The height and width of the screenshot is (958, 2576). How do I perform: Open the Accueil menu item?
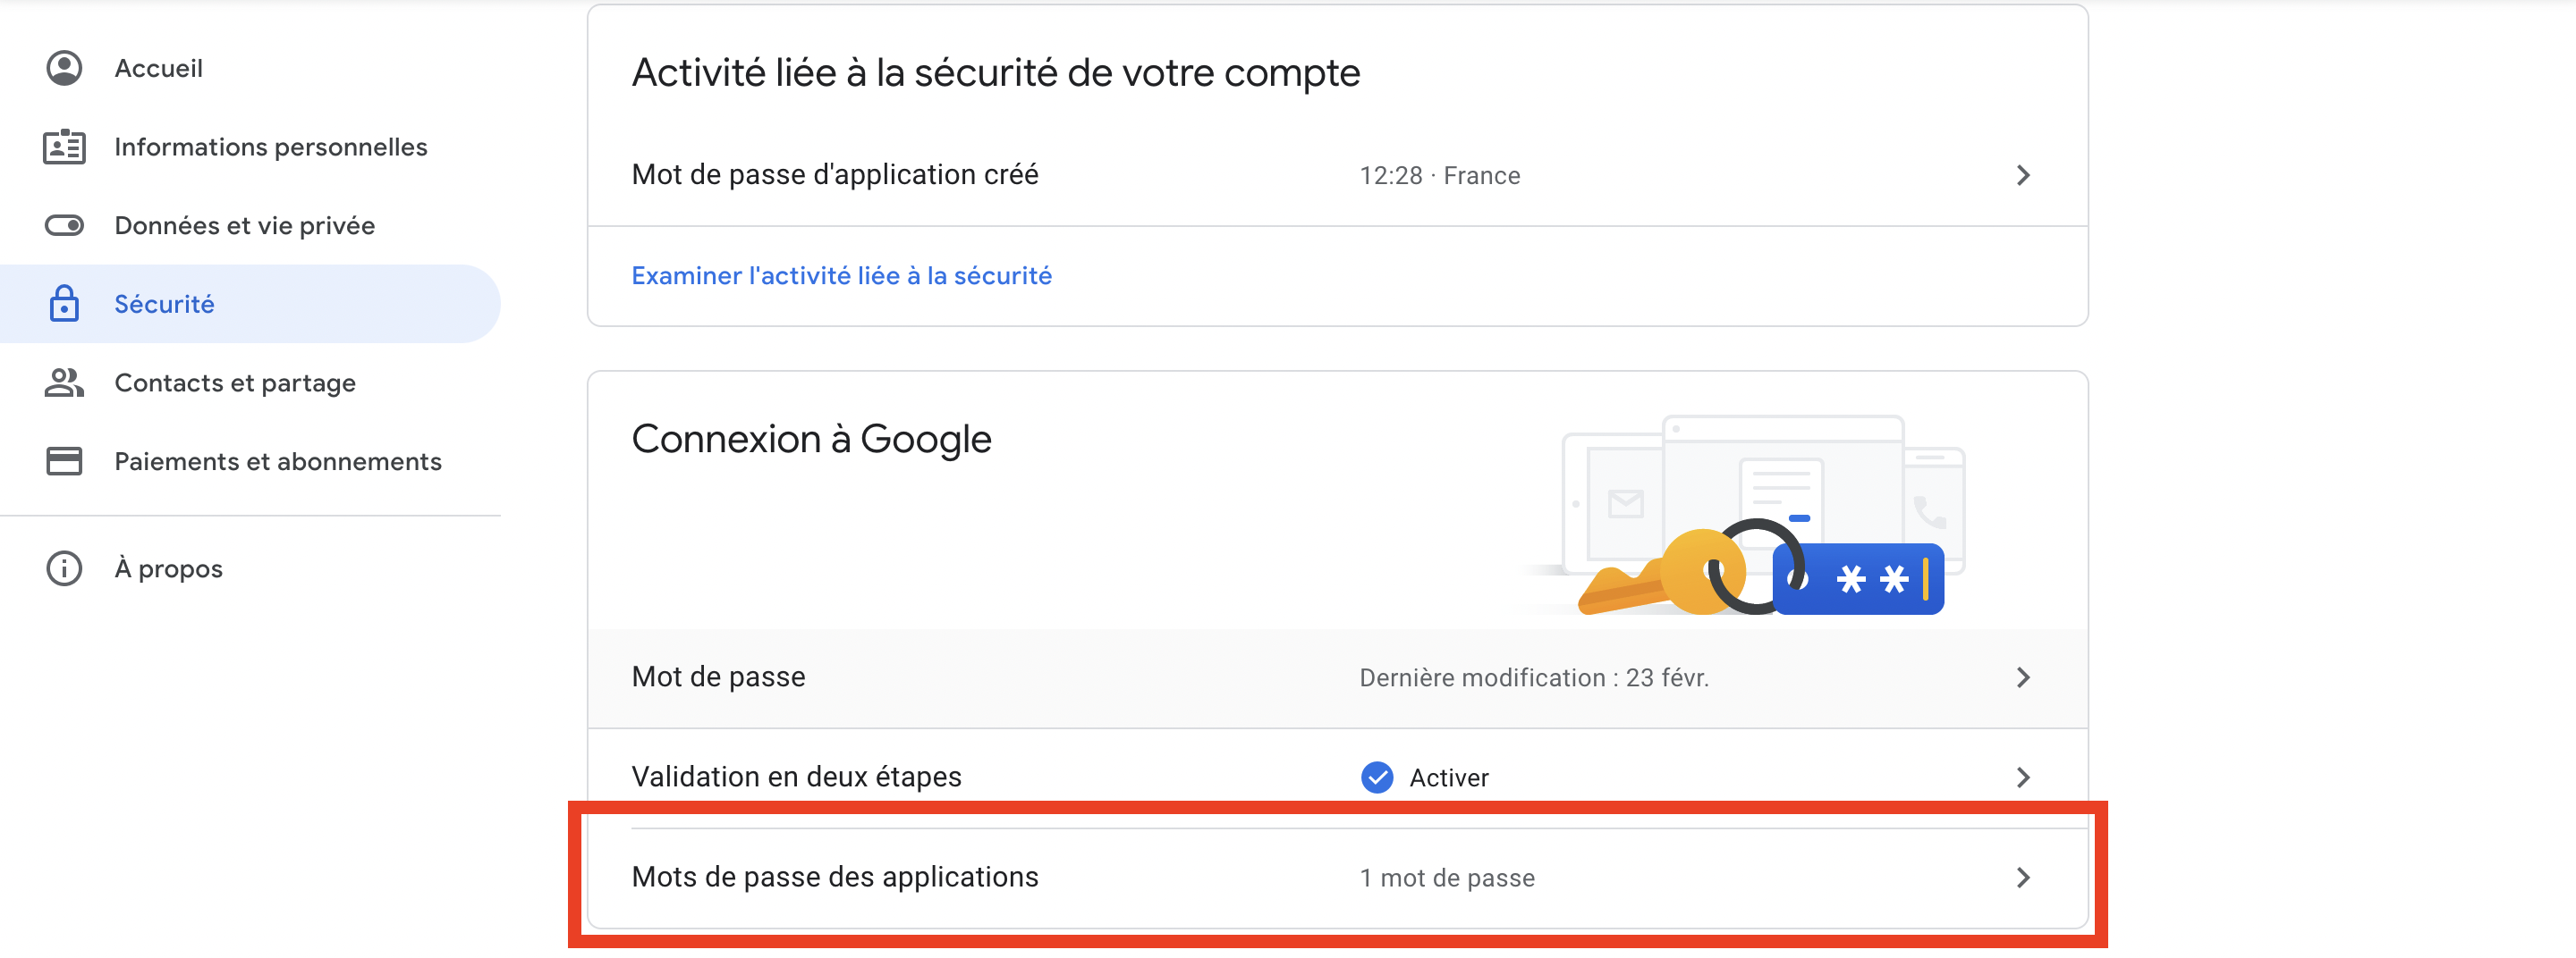(159, 68)
